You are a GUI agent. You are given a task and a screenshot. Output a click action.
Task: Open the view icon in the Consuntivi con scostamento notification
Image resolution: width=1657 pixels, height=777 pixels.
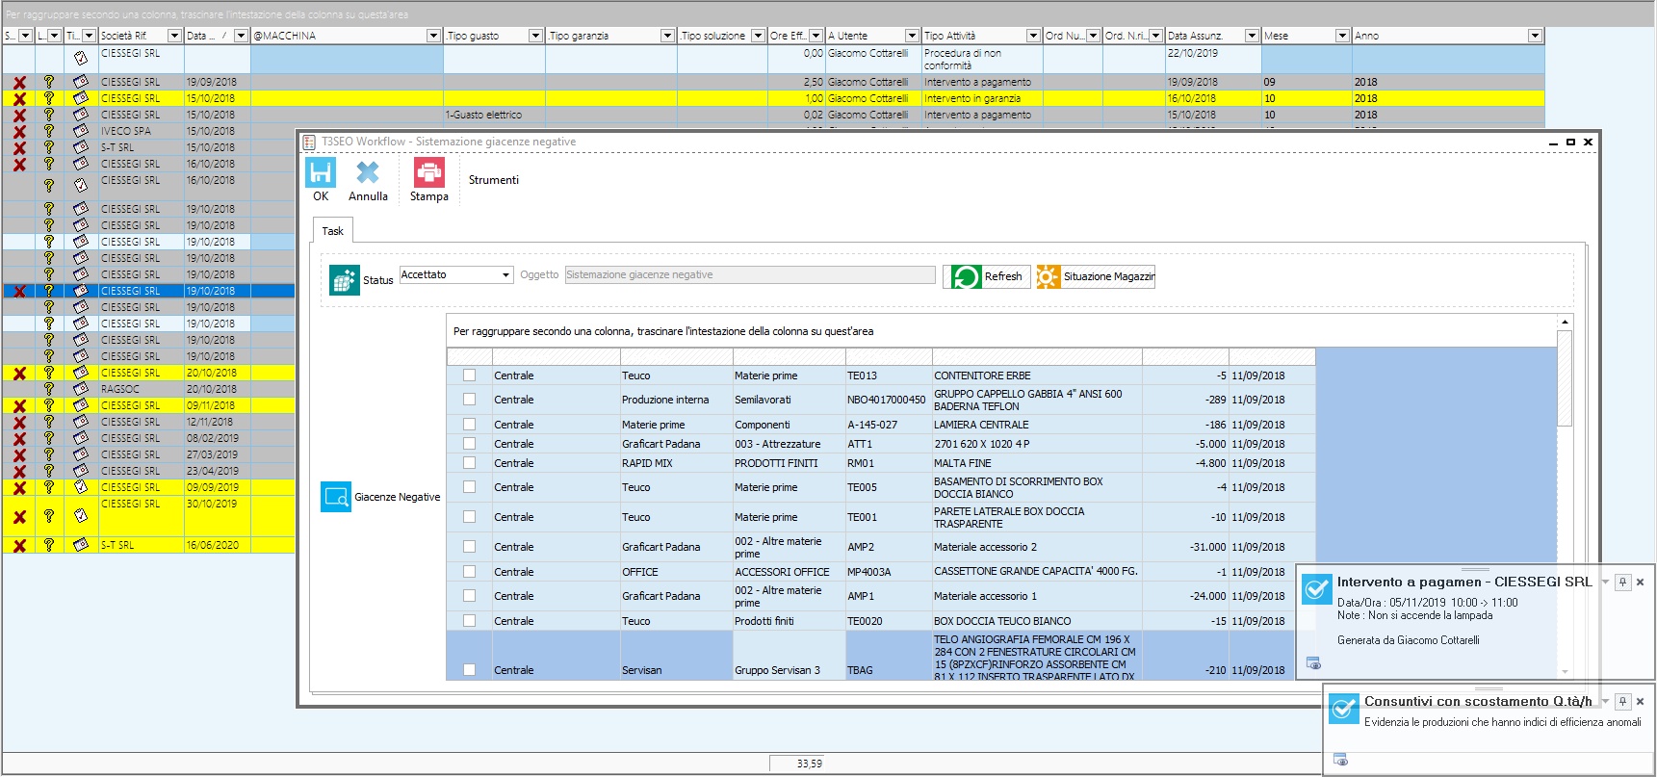(x=1340, y=760)
